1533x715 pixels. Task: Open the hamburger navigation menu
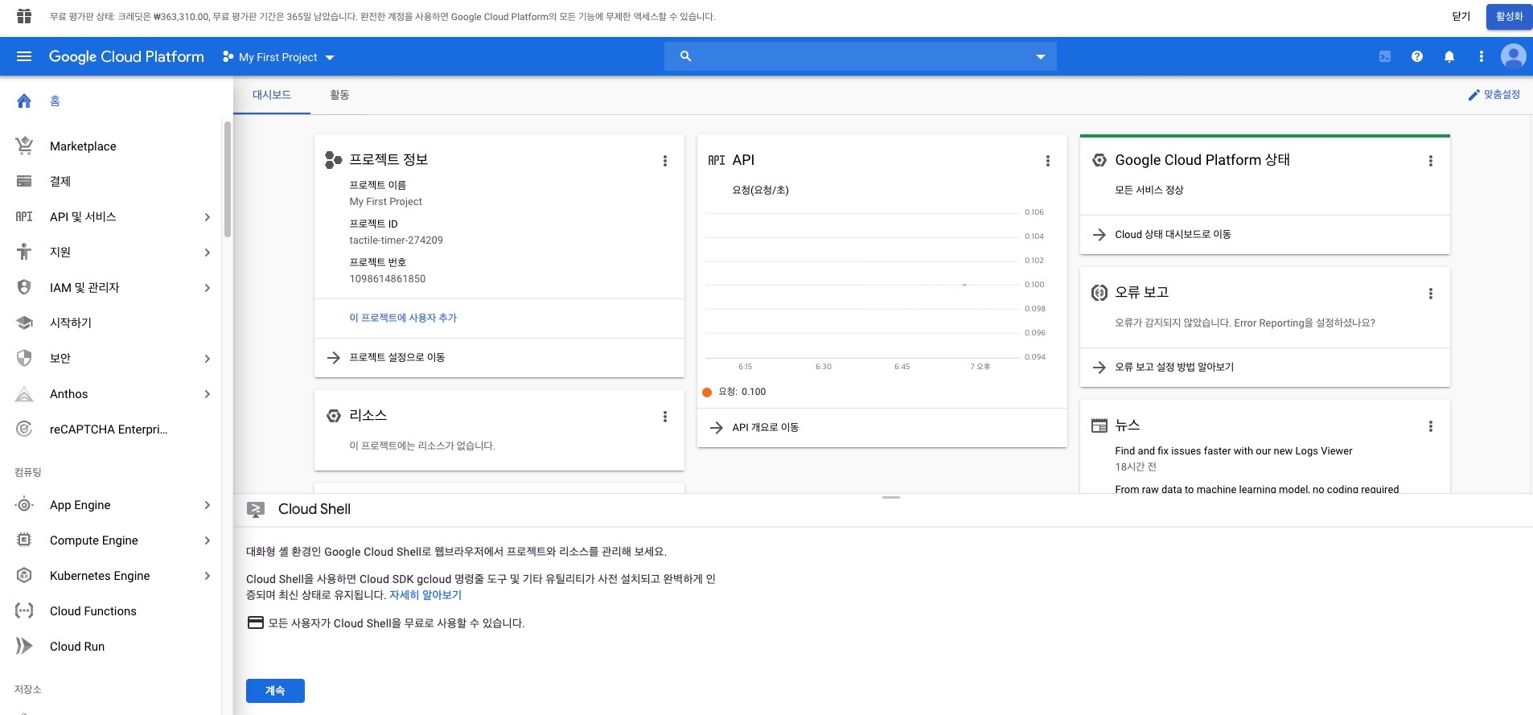[x=24, y=56]
